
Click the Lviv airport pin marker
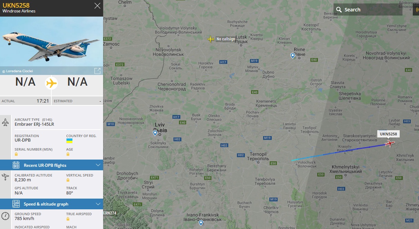pyautogui.click(x=155, y=133)
